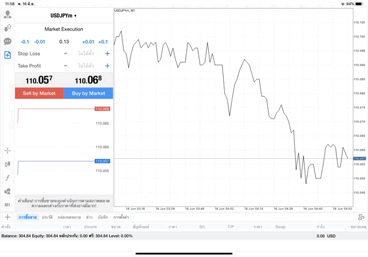The image size is (368, 257).
Task: Select the new order document icon
Action: pyautogui.click(x=7, y=55)
